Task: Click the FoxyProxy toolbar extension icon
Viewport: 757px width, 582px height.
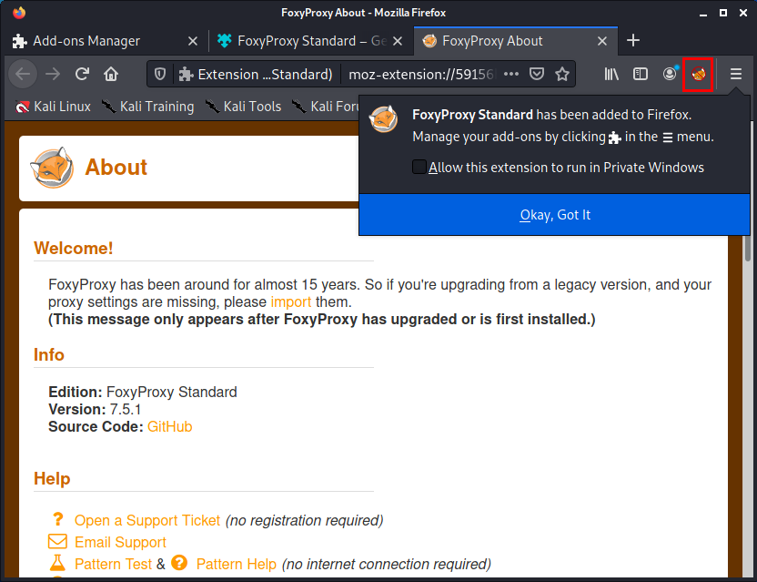Action: [x=698, y=74]
